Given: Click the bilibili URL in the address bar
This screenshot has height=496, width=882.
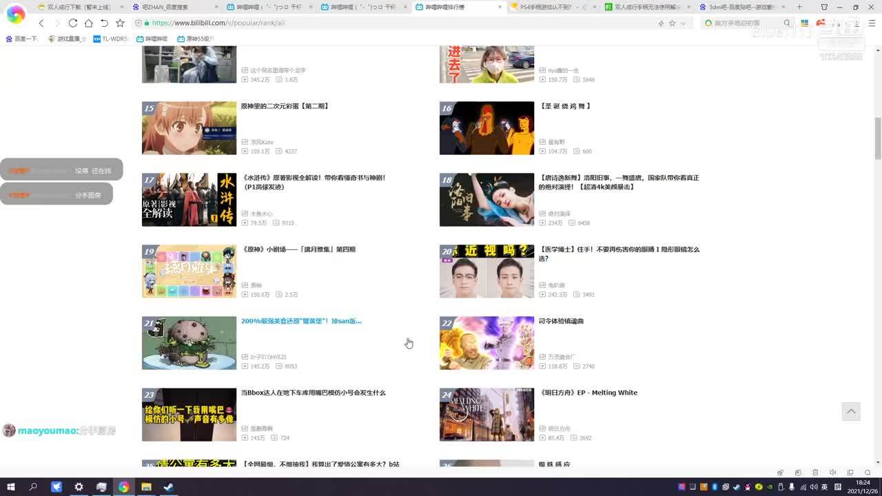Looking at the screenshot, I should pos(218,23).
